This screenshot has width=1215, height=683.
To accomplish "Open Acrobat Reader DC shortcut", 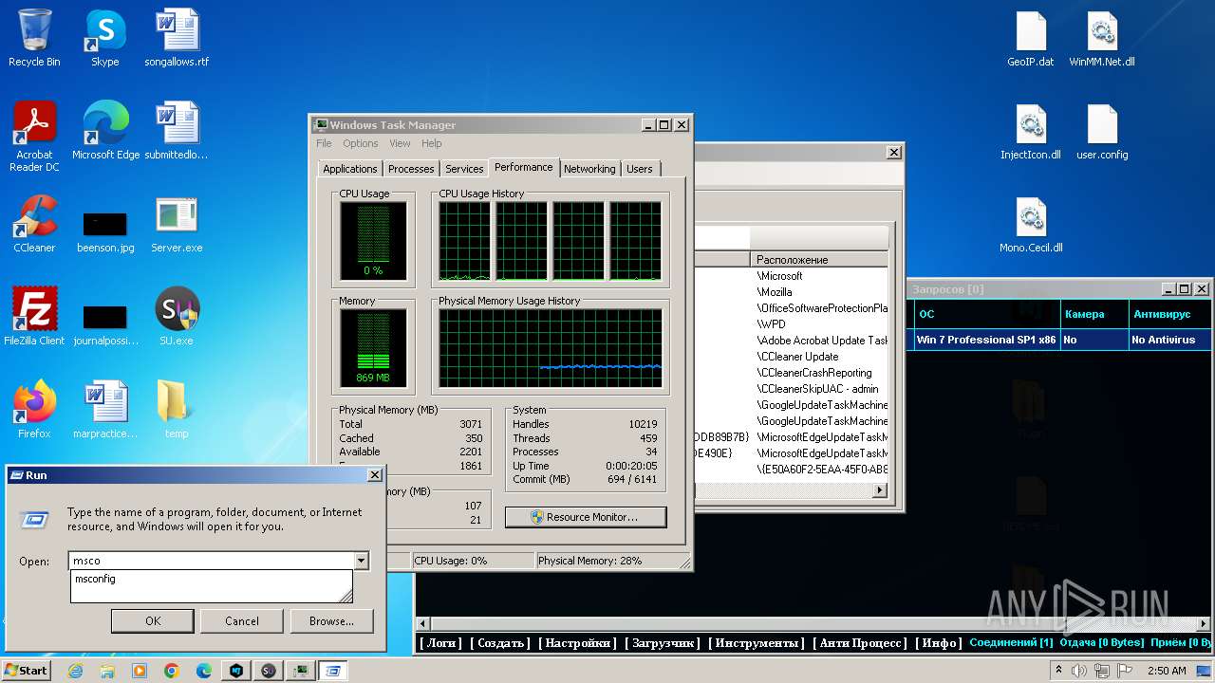I will pos(34,137).
